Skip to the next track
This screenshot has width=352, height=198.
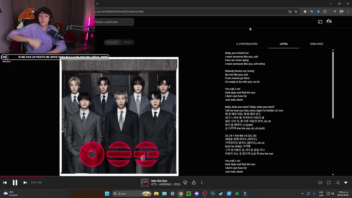click(25, 183)
